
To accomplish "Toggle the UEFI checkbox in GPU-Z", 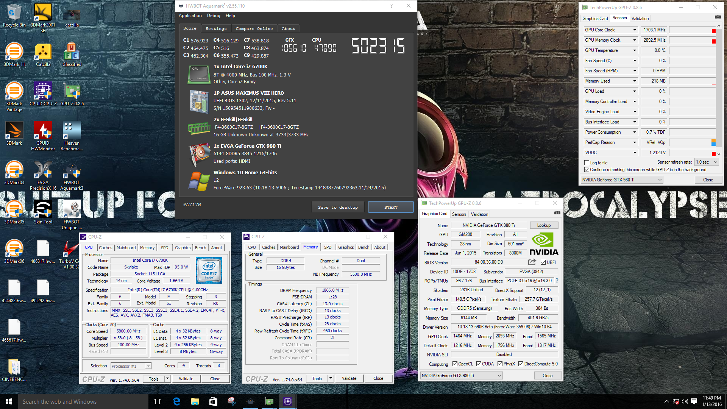I will pyautogui.click(x=543, y=262).
